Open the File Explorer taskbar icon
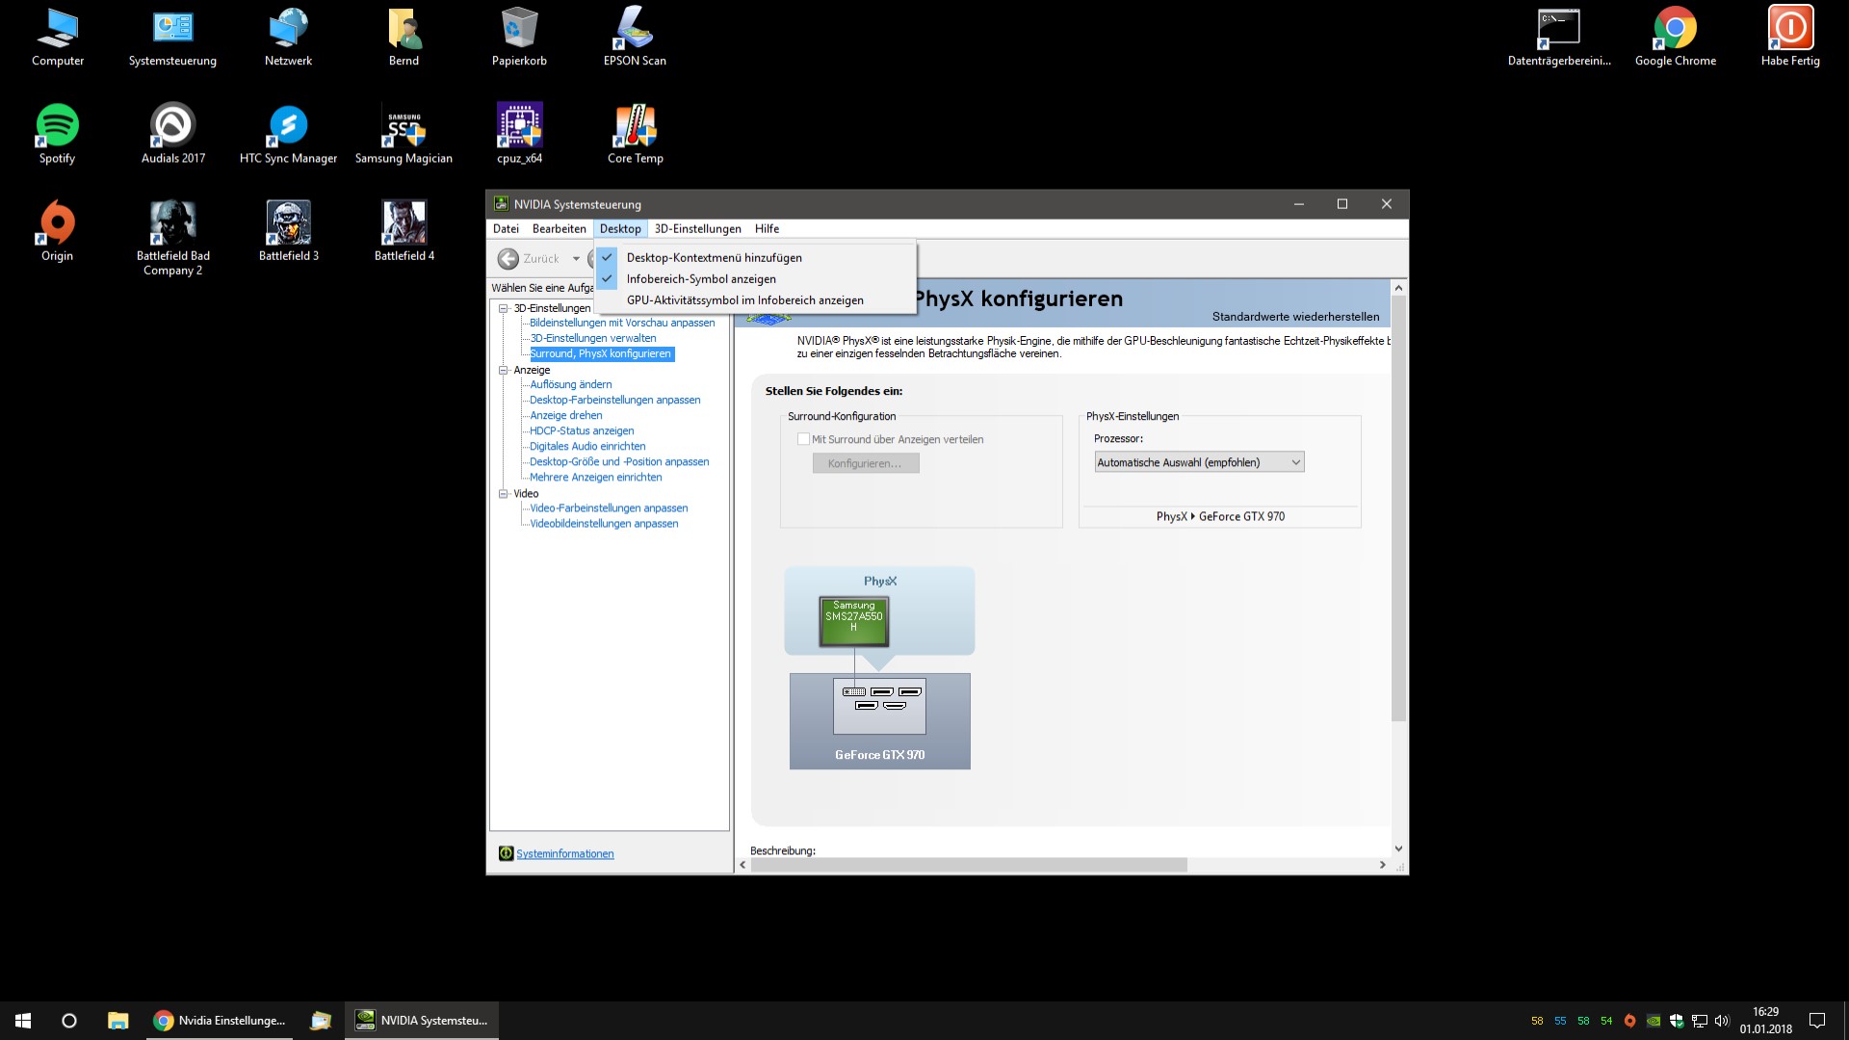Image resolution: width=1849 pixels, height=1040 pixels. point(117,1021)
